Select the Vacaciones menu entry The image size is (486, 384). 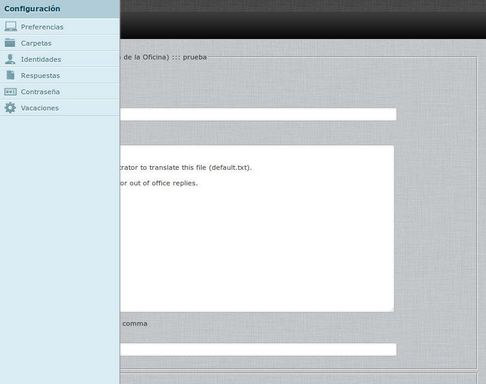click(59, 108)
